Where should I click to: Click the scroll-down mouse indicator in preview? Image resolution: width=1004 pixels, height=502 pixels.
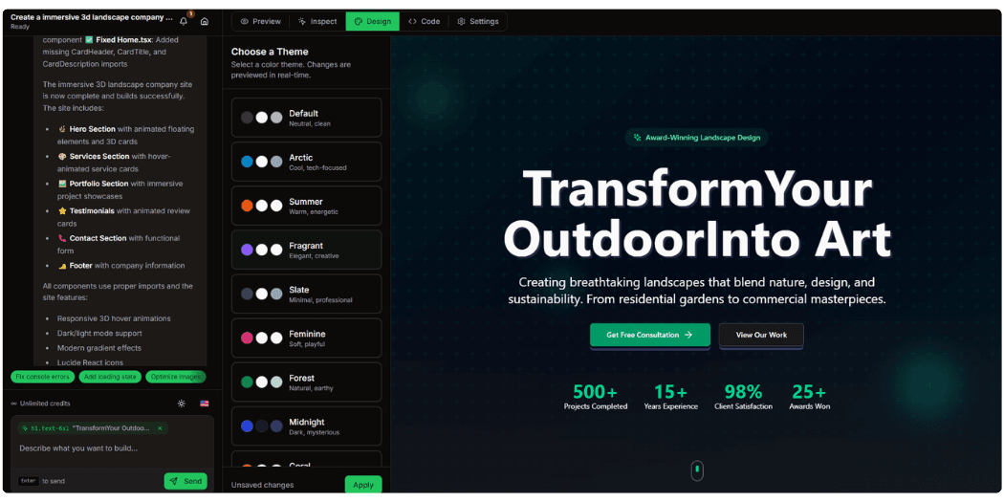tap(697, 469)
